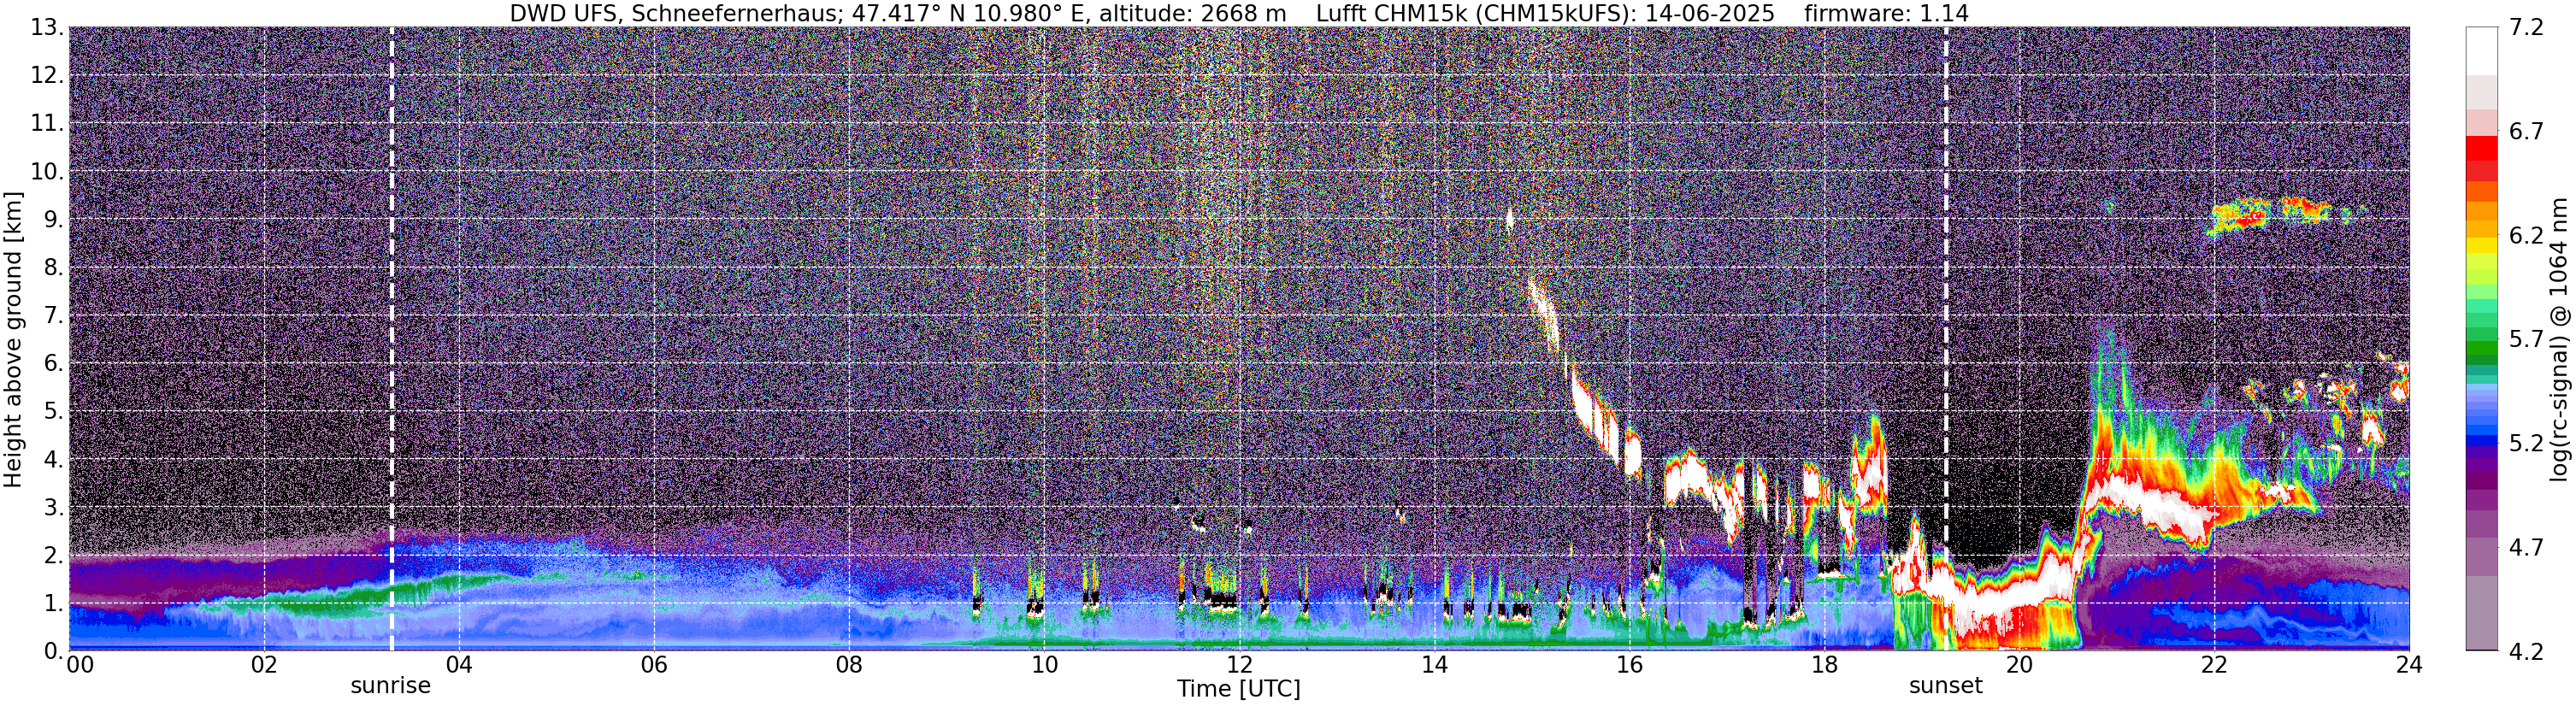The image size is (2576, 706).
Task: Click the "sunrise" label below the time axis
Action: click(x=390, y=686)
